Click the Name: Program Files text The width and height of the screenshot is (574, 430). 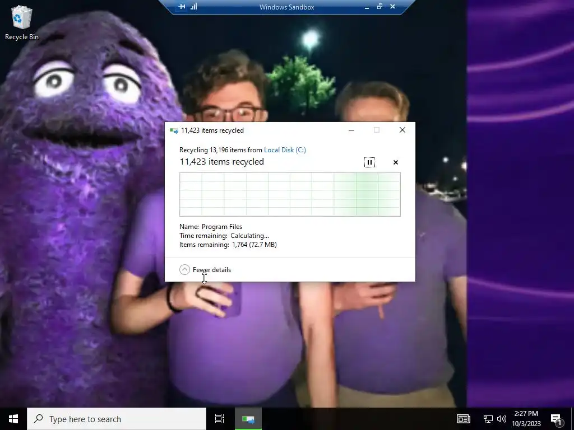click(211, 227)
